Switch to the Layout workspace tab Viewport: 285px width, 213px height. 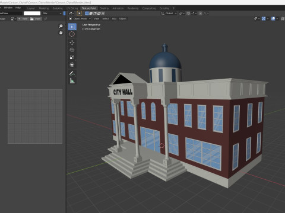click(x=31, y=8)
